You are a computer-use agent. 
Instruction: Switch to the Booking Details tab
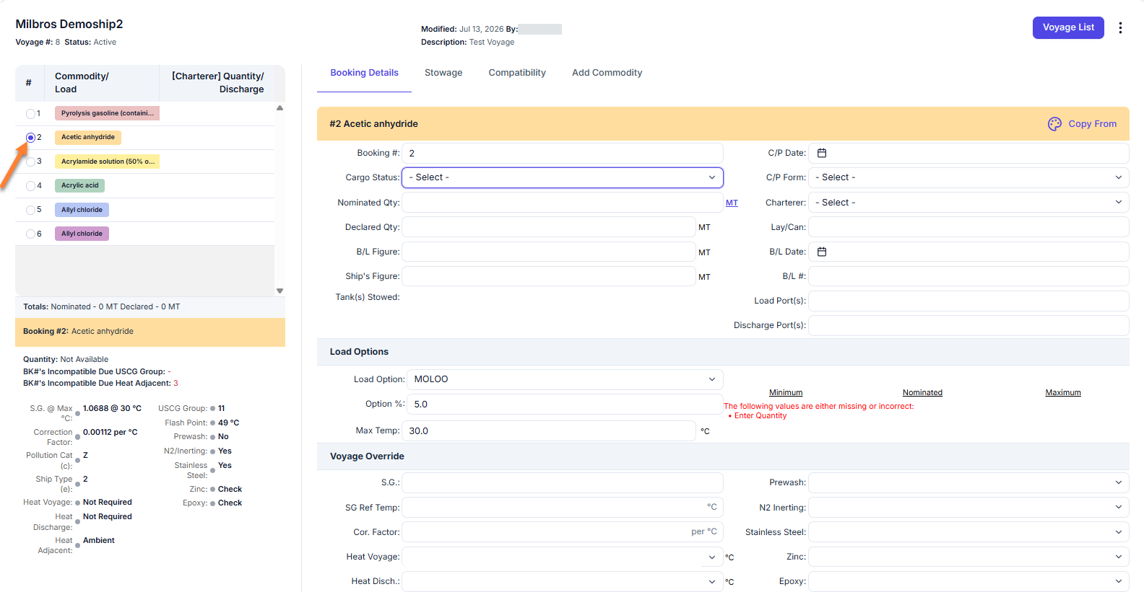point(364,73)
